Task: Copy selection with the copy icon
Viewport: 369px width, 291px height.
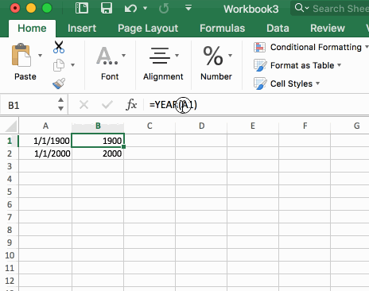Action: point(59,65)
